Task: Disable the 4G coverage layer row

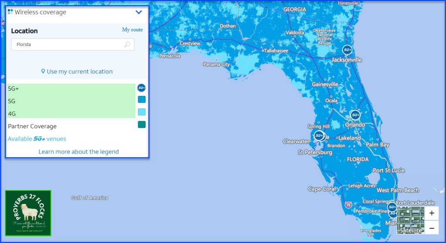Action: [71, 113]
